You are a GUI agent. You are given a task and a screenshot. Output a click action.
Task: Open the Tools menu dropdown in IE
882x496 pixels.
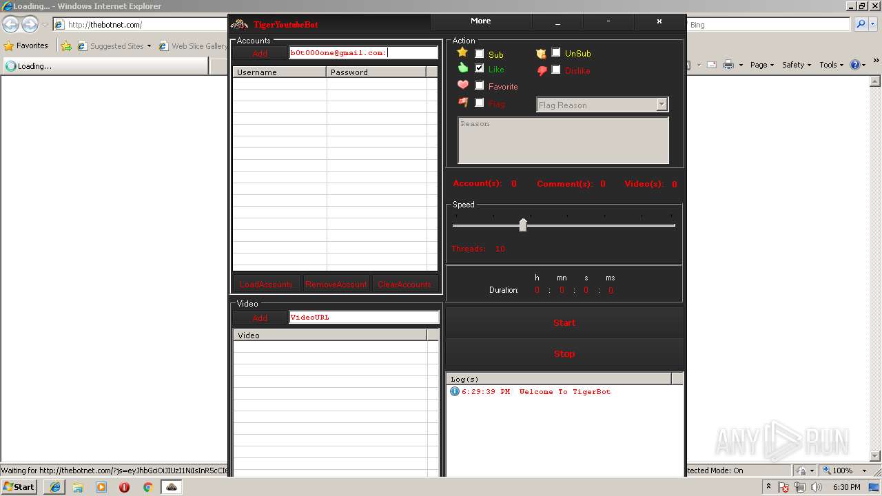(x=831, y=65)
